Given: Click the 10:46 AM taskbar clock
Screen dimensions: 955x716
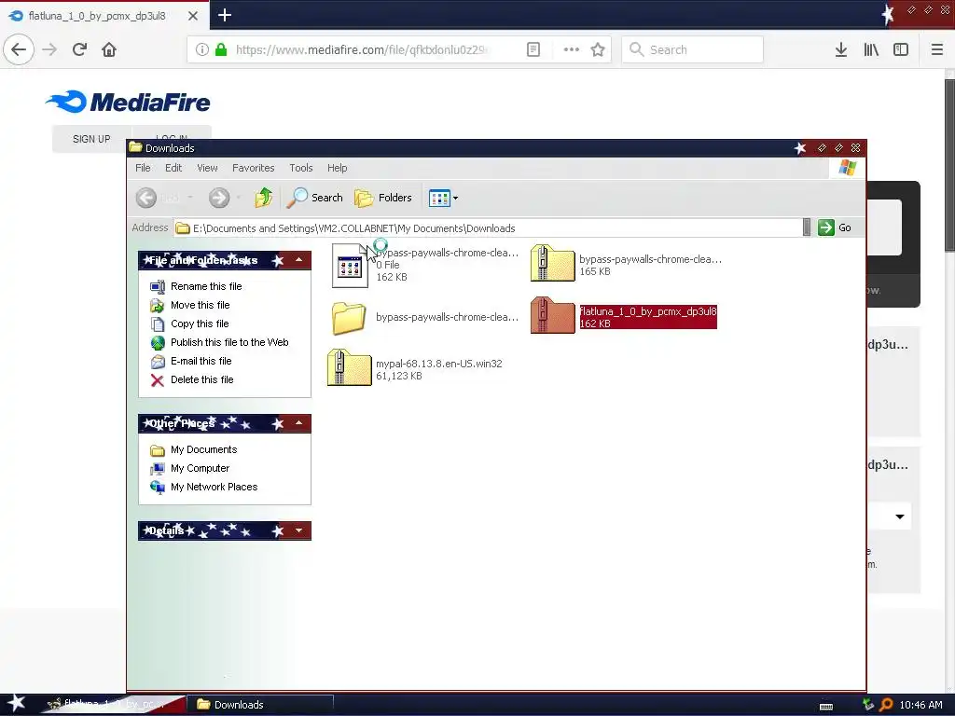Looking at the screenshot, I should pyautogui.click(x=920, y=705).
